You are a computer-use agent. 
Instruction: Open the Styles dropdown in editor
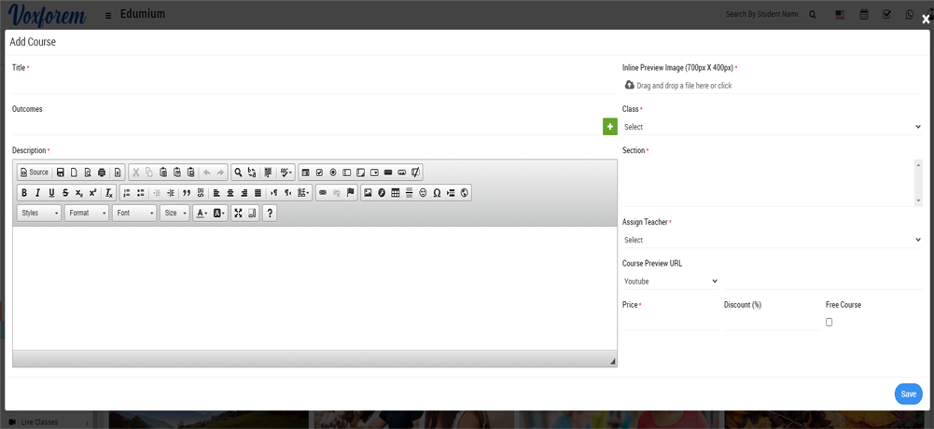pos(39,214)
